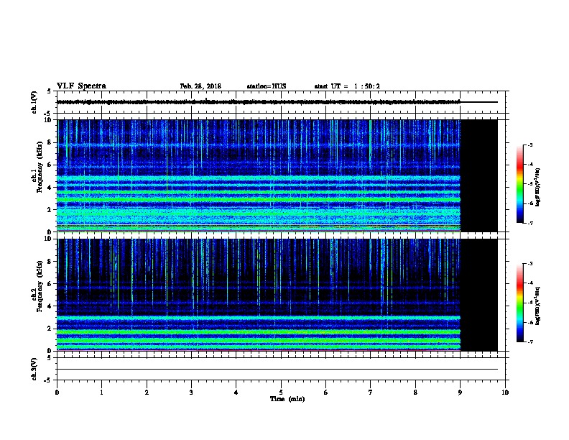This screenshot has height=440, width=569.
Task: Click the ch.1 colorbar scale
Action: click(x=519, y=184)
